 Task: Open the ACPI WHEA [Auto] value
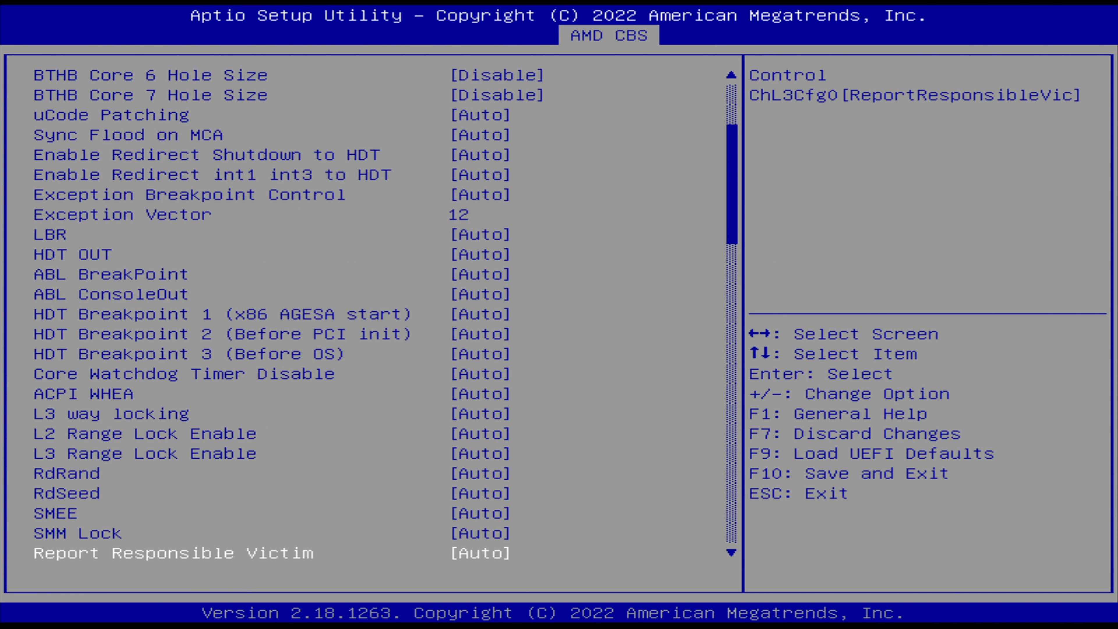[x=480, y=394]
